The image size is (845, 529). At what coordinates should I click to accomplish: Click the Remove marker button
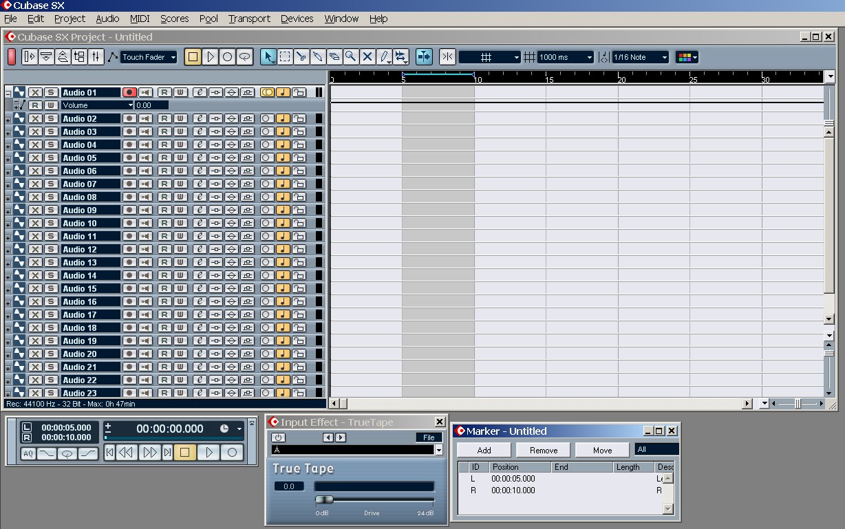pyautogui.click(x=544, y=450)
